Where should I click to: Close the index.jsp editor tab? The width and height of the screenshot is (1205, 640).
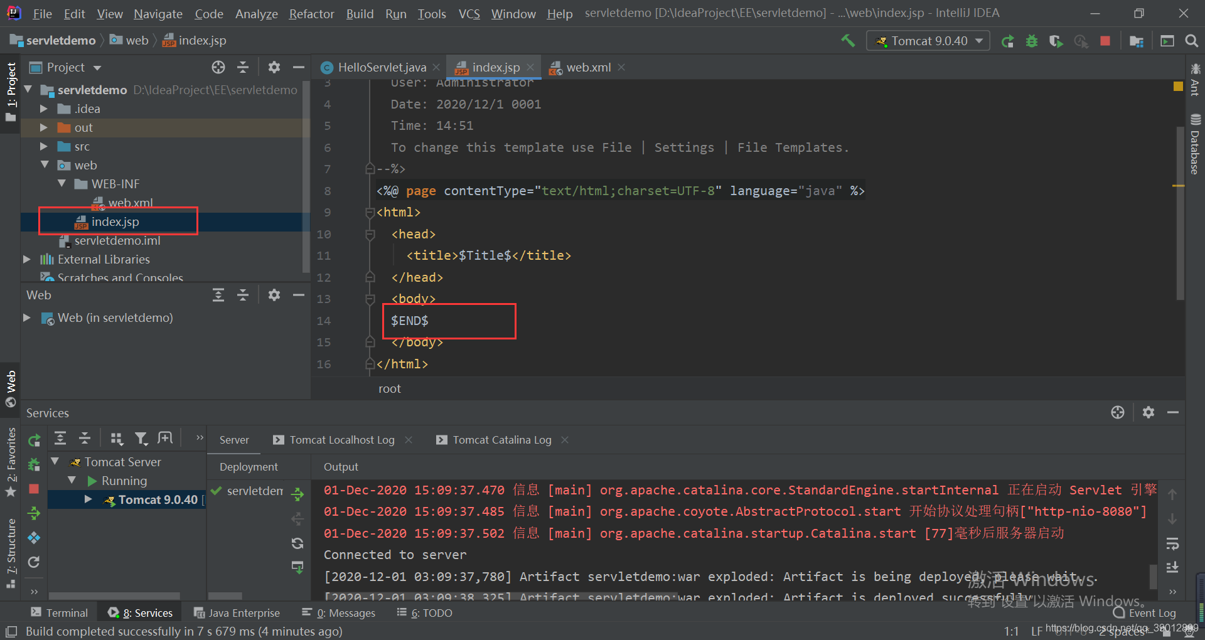pyautogui.click(x=531, y=67)
